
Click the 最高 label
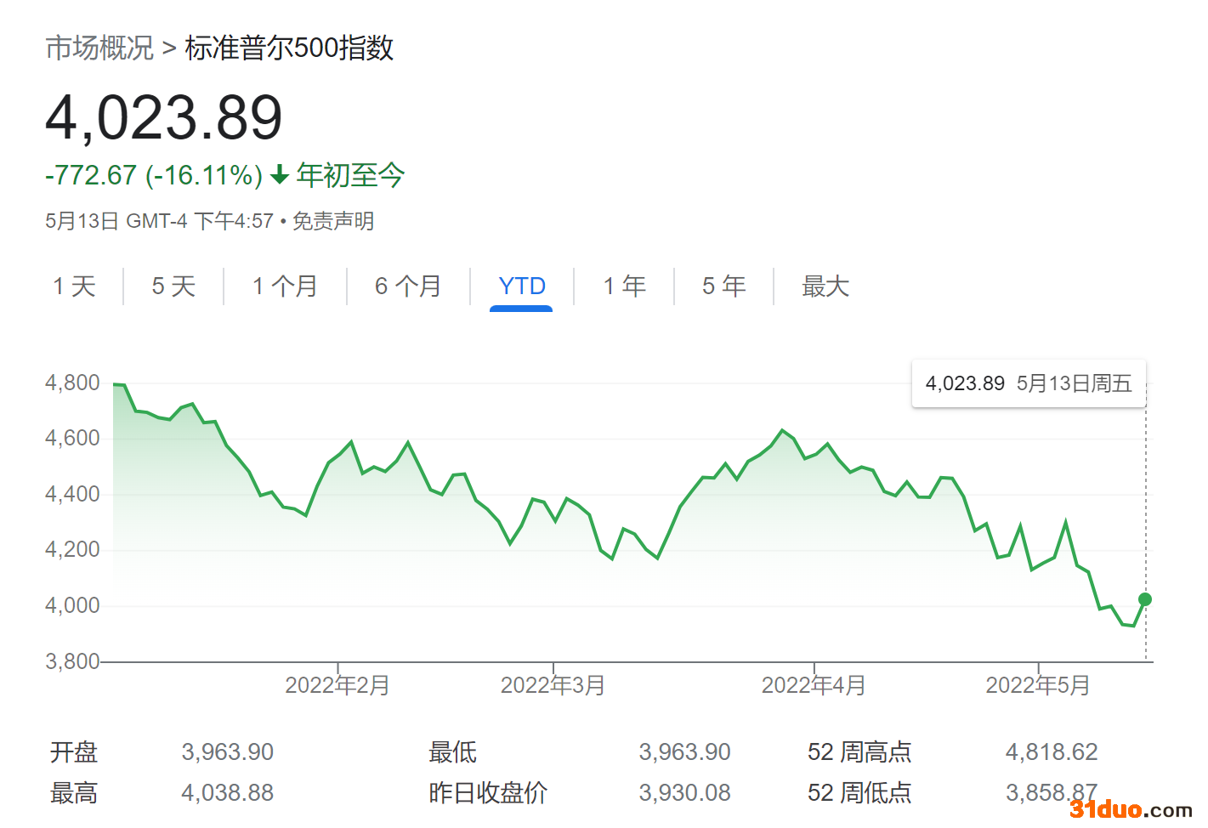[x=74, y=793]
